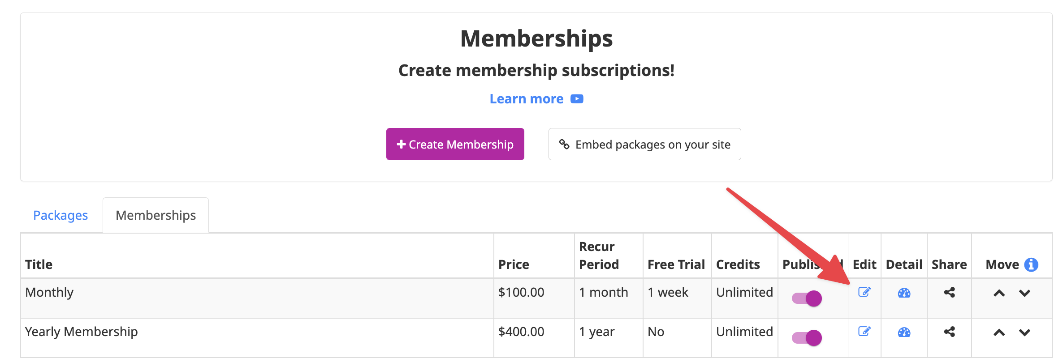Viewport: 1063px width, 358px height.
Task: Click the Create Membership button
Action: tap(455, 144)
